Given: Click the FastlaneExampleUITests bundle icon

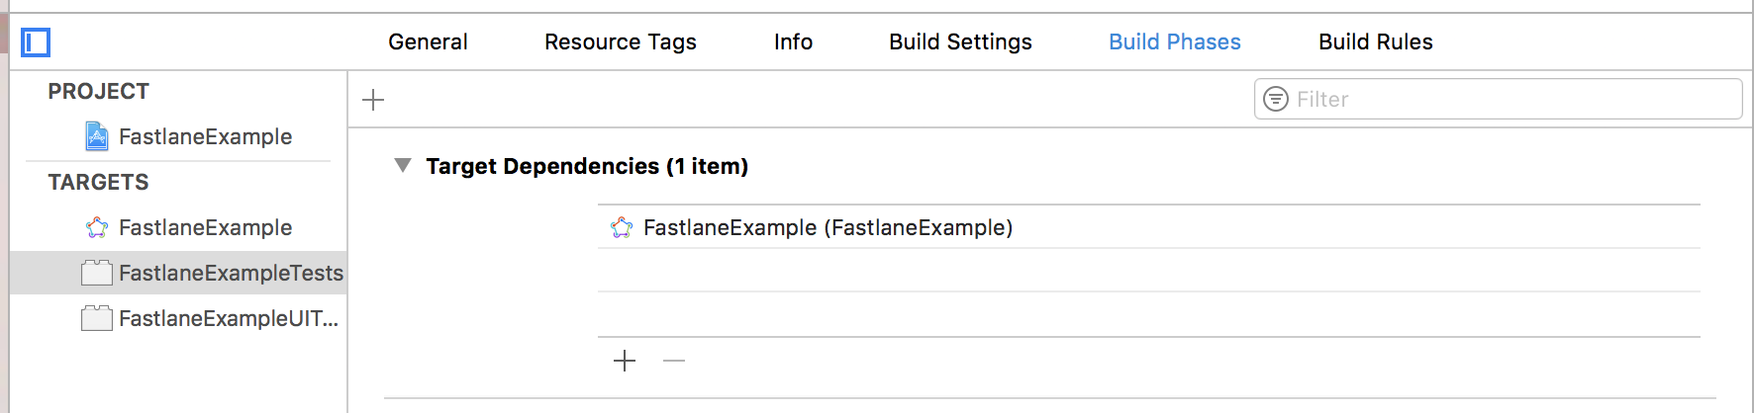Looking at the screenshot, I should (97, 318).
